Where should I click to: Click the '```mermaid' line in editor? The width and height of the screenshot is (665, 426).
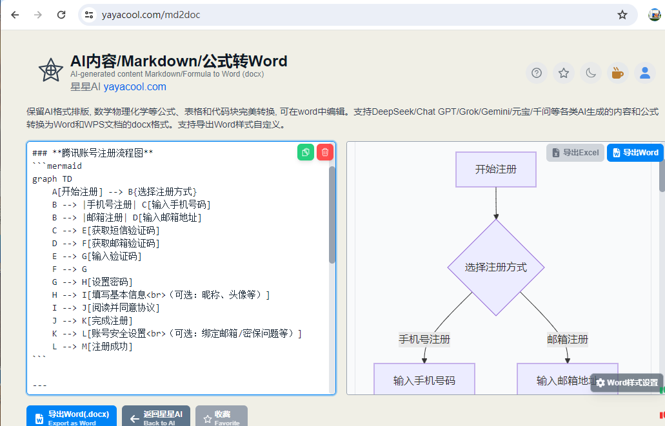point(57,166)
